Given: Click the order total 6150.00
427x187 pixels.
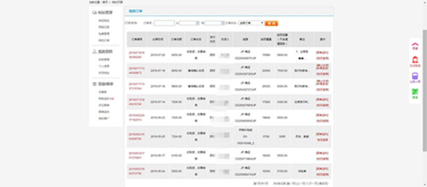Looking at the screenshot, I should 176,155.
